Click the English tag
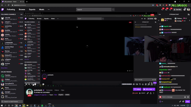The height and width of the screenshot is (107, 191). (61, 95)
